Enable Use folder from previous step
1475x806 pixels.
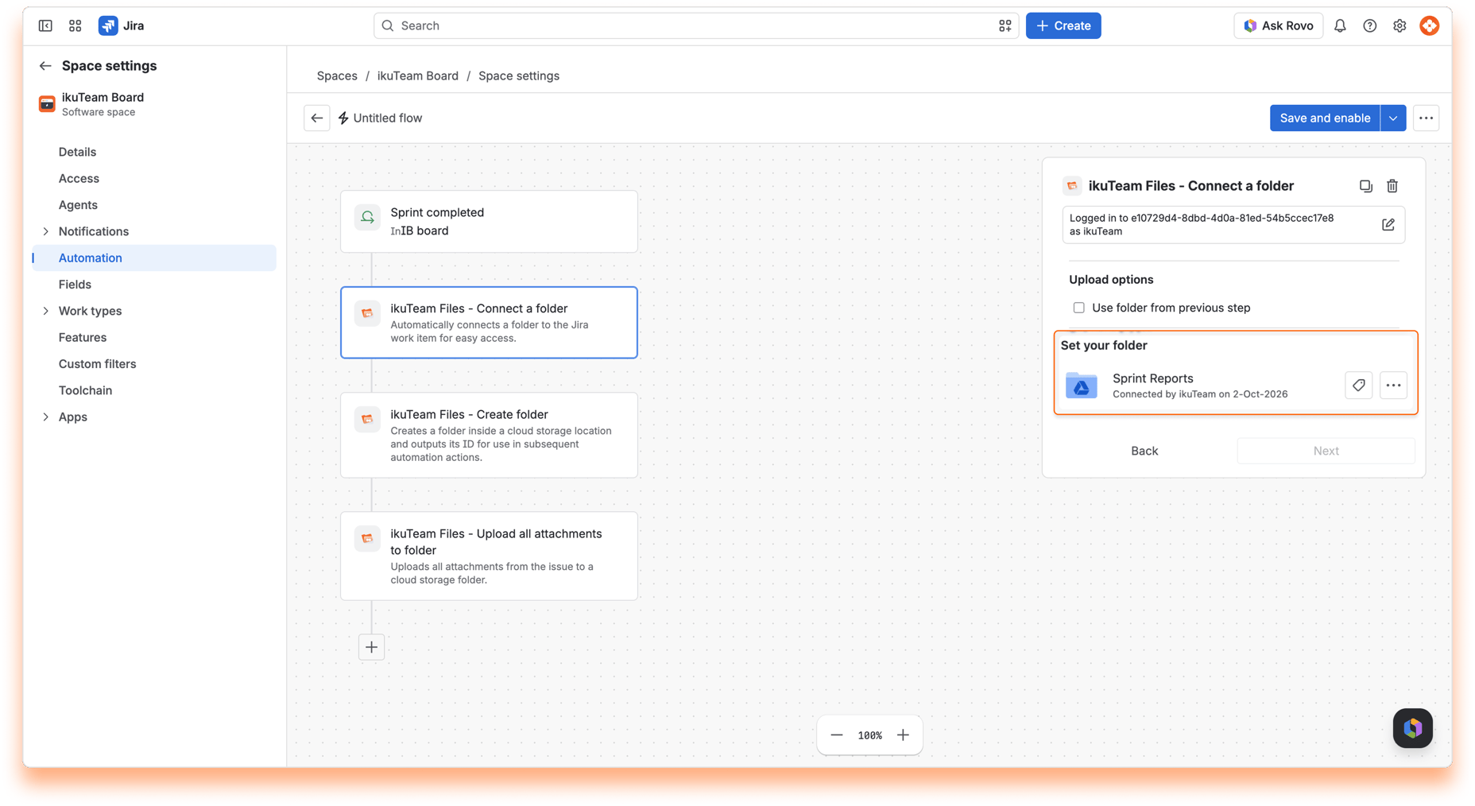(1078, 308)
